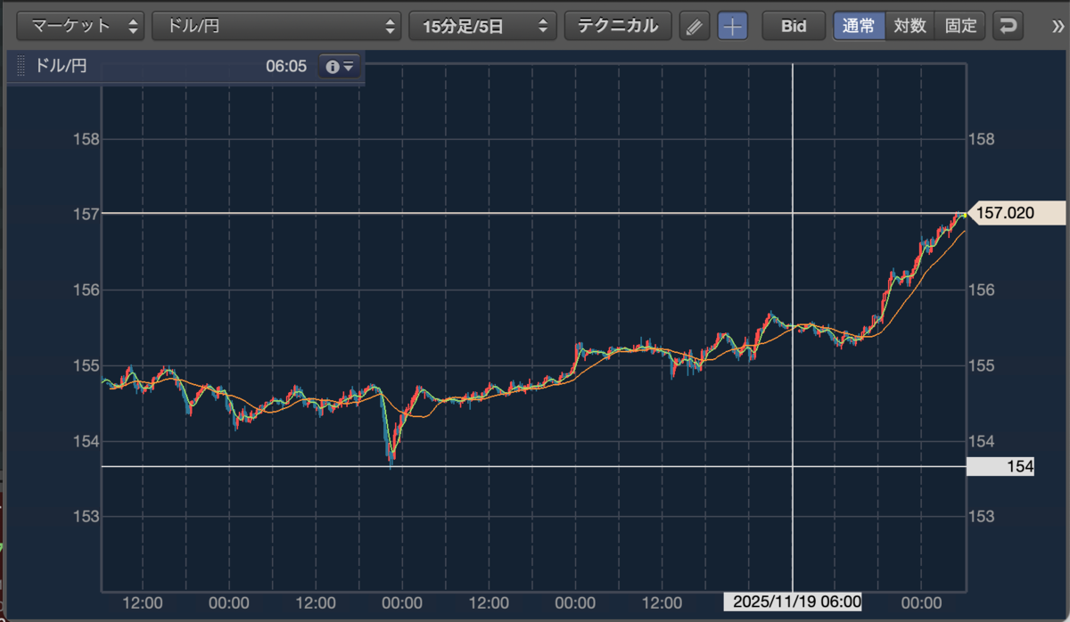This screenshot has height=622, width=1070.
Task: Open the toolbar overflow double-chevron
Action: (x=1058, y=26)
